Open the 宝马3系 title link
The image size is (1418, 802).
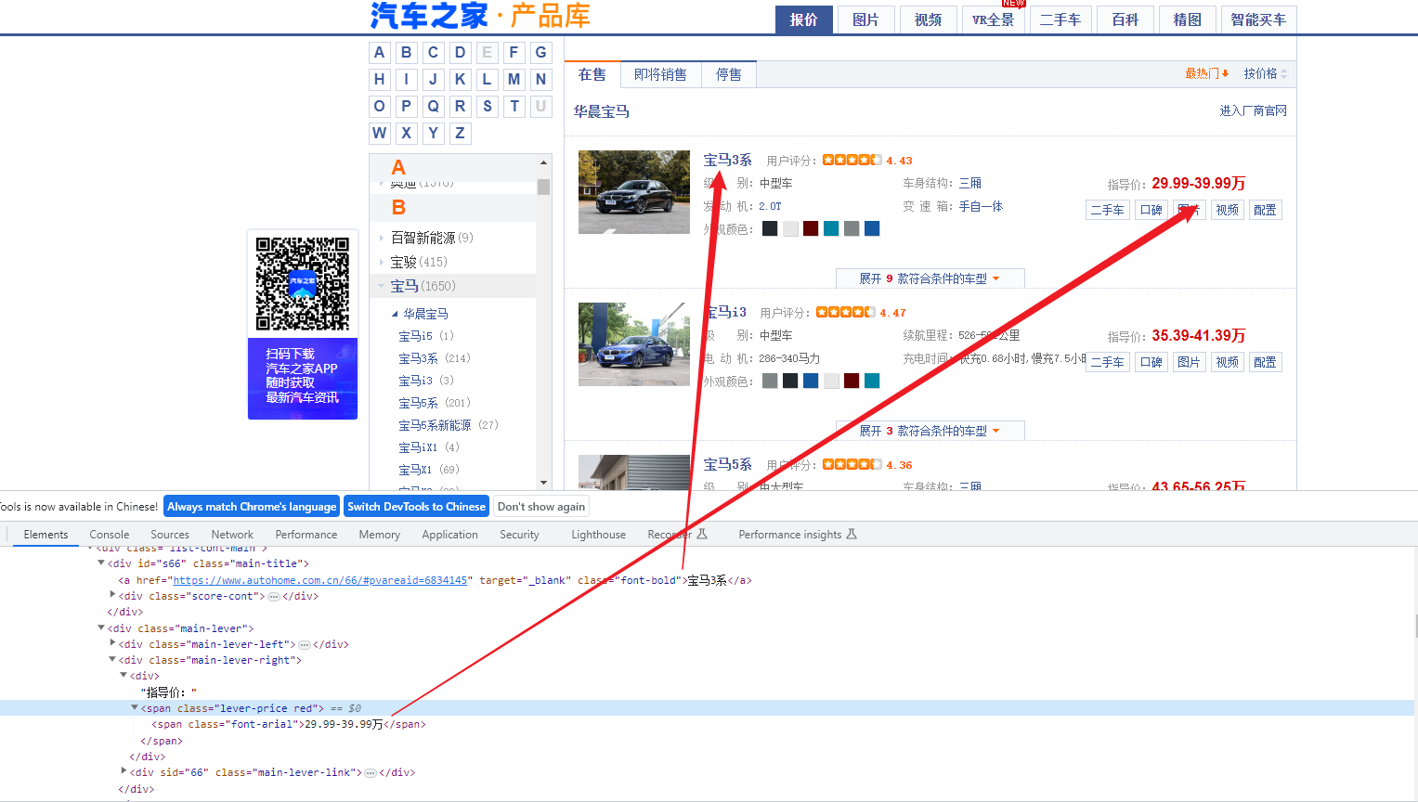pyautogui.click(x=727, y=160)
